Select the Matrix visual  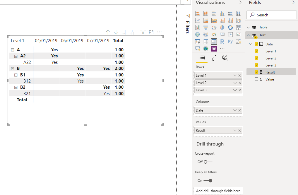[x=214, y=42]
